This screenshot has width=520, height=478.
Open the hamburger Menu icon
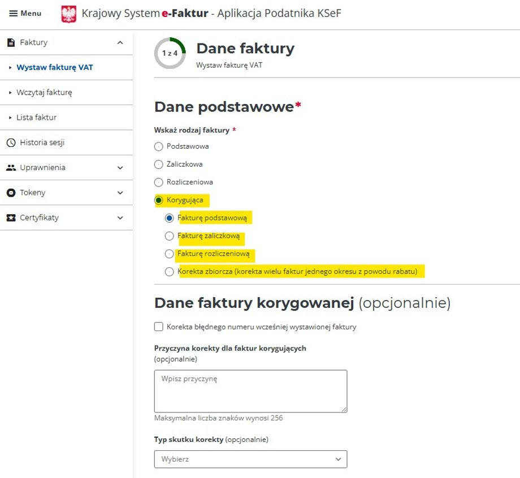tap(14, 13)
